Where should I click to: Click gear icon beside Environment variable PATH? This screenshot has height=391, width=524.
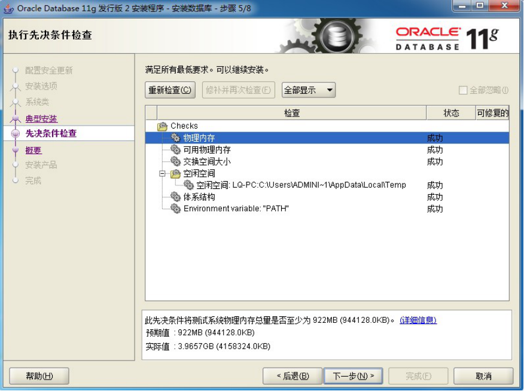175,209
